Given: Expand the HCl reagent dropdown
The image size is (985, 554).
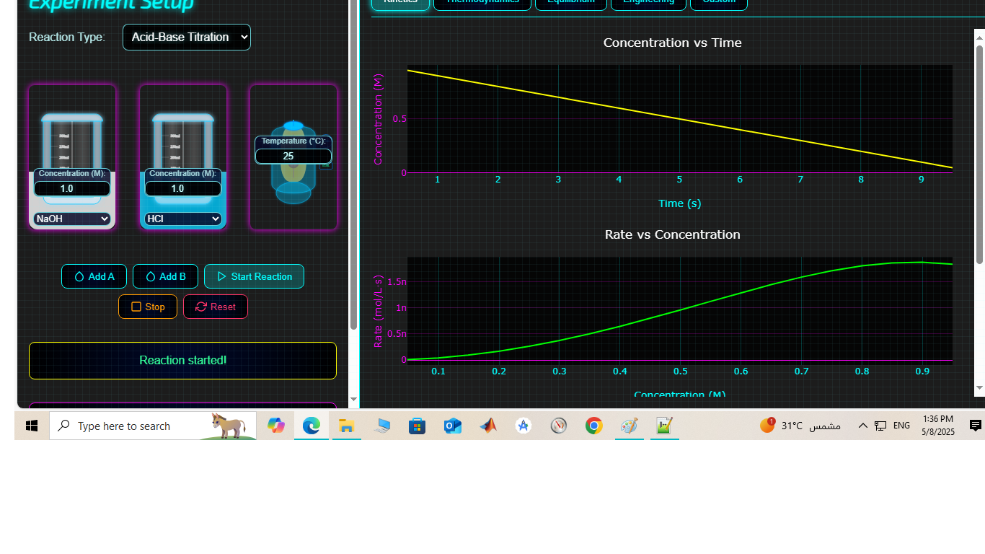Looking at the screenshot, I should 183,219.
